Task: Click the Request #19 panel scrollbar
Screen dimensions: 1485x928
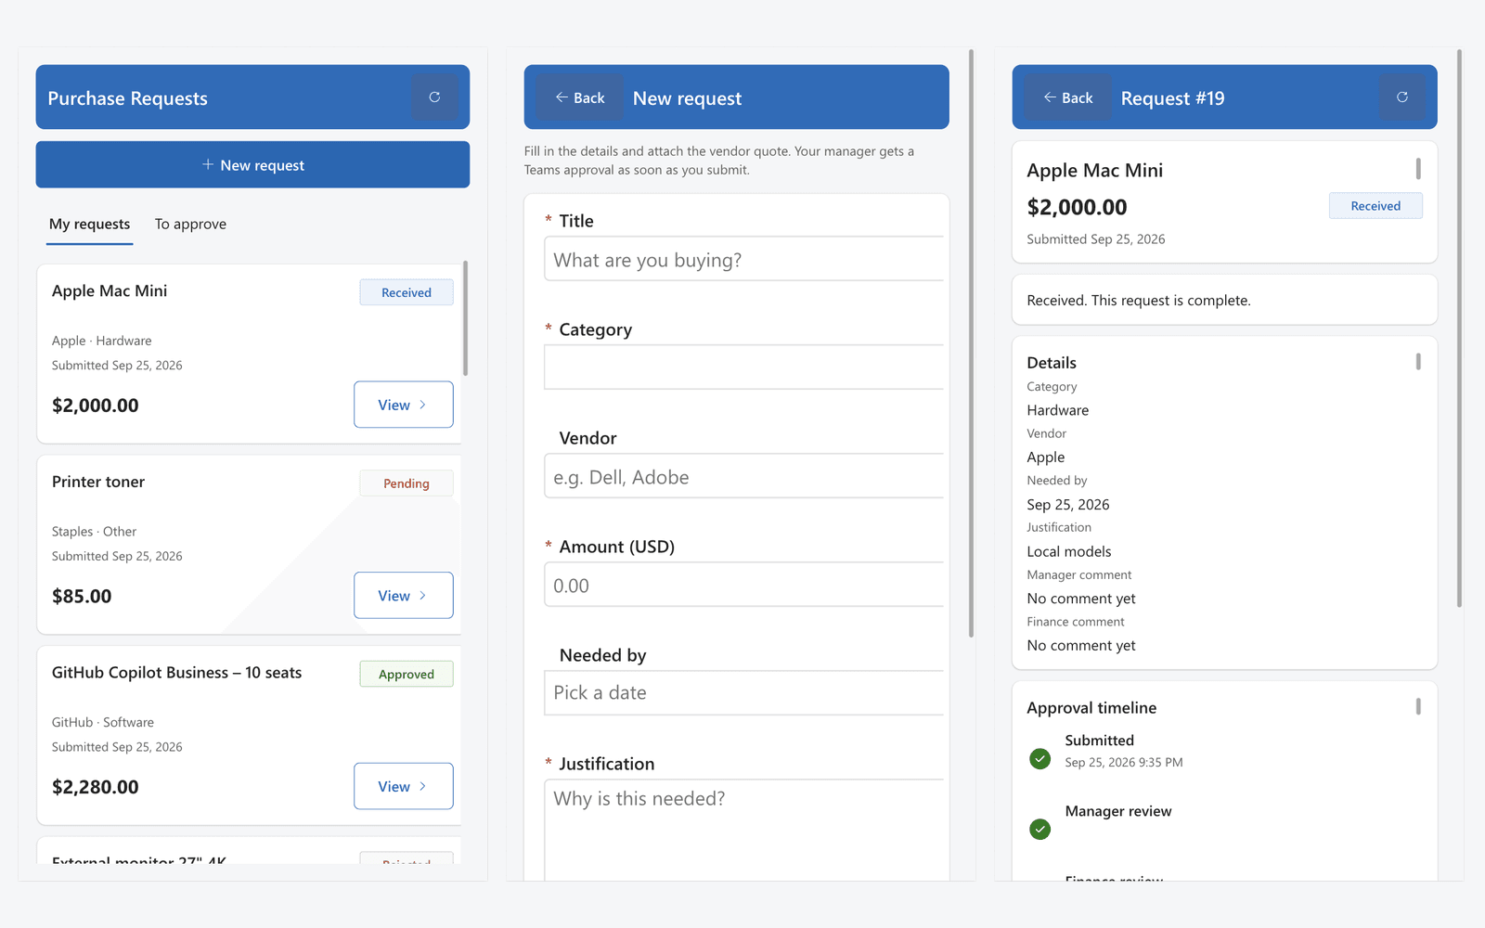Action: click(x=1459, y=329)
